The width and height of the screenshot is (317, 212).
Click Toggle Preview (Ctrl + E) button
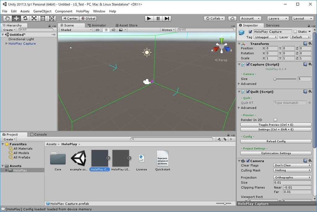coord(276,125)
